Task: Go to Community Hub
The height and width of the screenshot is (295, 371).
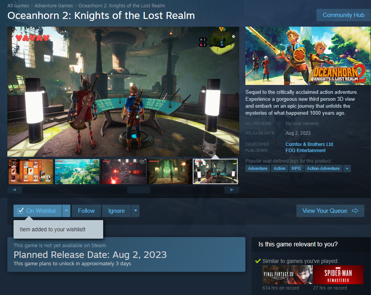Action: pos(344,15)
